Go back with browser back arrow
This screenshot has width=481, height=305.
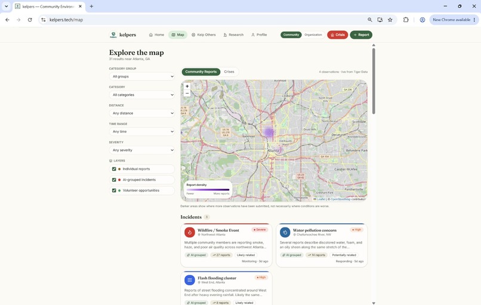pyautogui.click(x=7, y=20)
